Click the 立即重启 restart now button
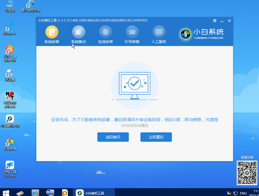259x196 pixels. [156, 137]
